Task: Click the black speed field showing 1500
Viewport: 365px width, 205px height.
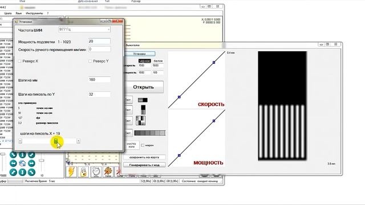Action: point(144,66)
